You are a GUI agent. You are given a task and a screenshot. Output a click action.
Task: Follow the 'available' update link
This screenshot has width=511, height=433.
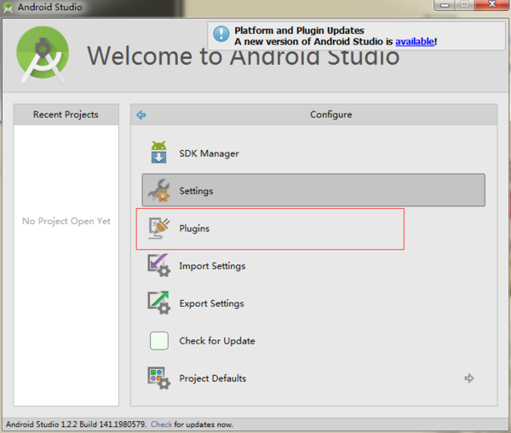[415, 42]
